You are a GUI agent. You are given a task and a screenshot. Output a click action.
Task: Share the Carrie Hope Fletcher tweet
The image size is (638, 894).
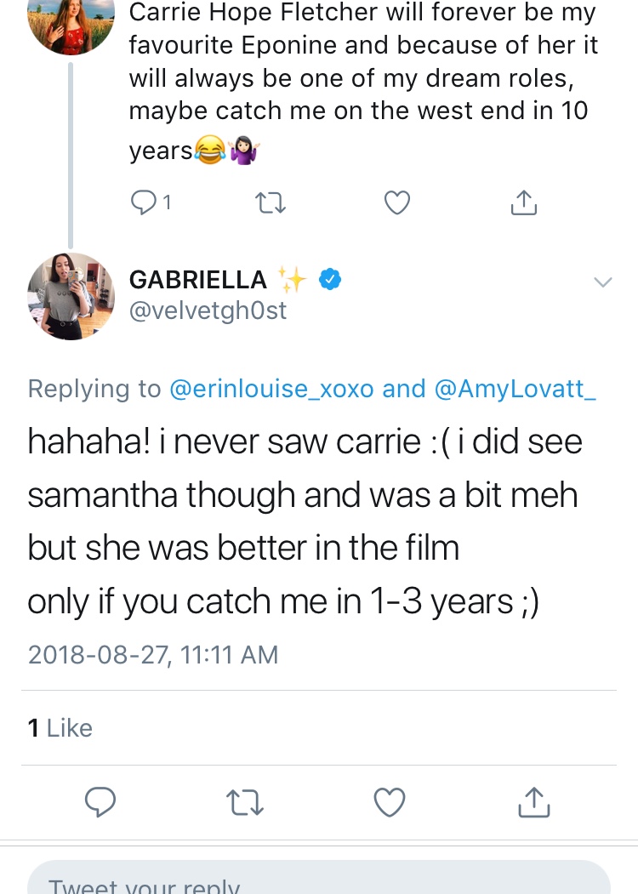pyautogui.click(x=524, y=202)
